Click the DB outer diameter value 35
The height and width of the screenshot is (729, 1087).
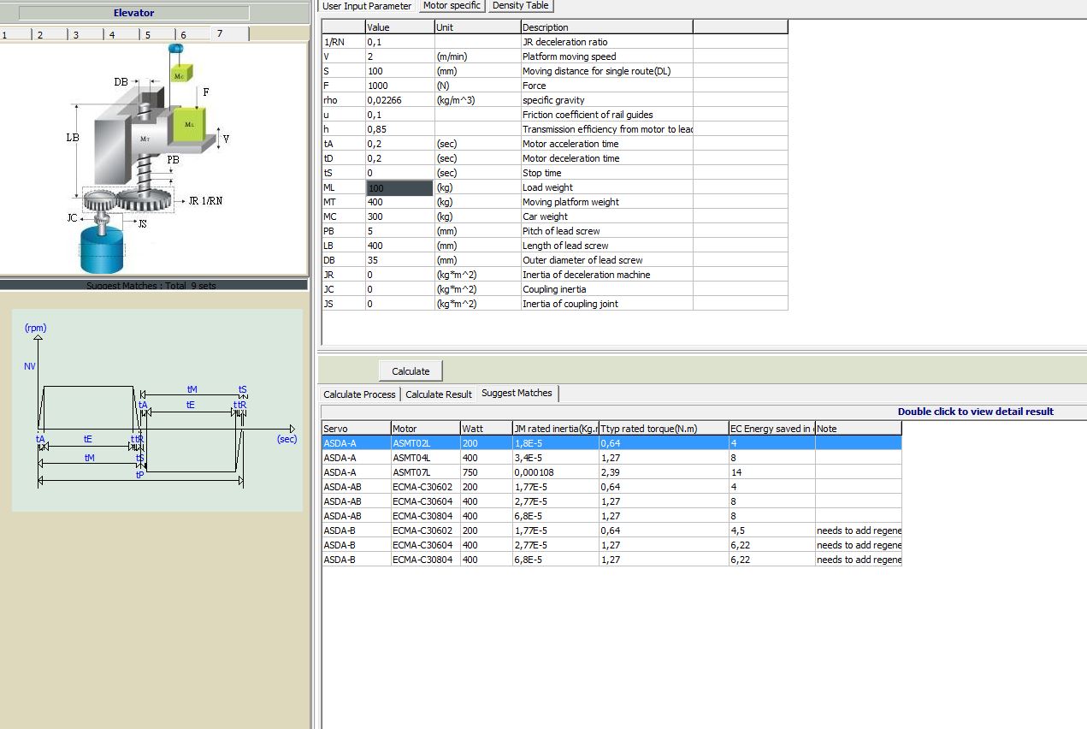pos(399,260)
